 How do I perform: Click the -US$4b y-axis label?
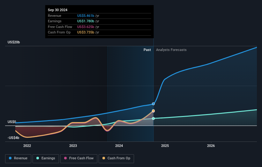click(13, 138)
